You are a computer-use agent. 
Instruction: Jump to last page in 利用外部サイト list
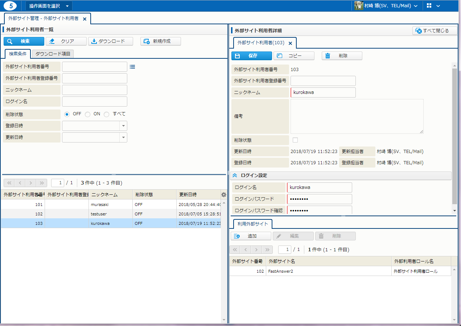click(x=268, y=249)
